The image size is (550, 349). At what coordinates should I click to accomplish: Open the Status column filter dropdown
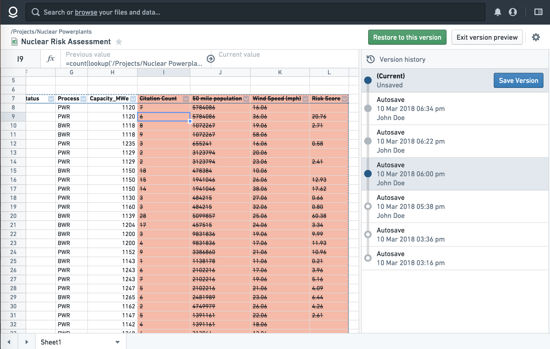click(x=51, y=99)
